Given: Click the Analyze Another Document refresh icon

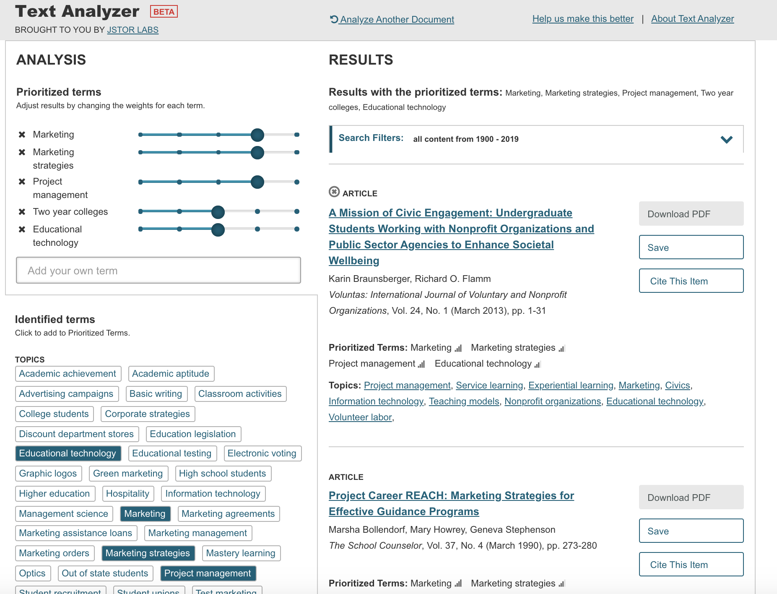Looking at the screenshot, I should coord(334,19).
